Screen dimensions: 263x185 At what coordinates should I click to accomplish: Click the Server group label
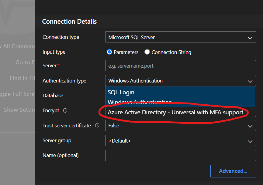coord(57,141)
